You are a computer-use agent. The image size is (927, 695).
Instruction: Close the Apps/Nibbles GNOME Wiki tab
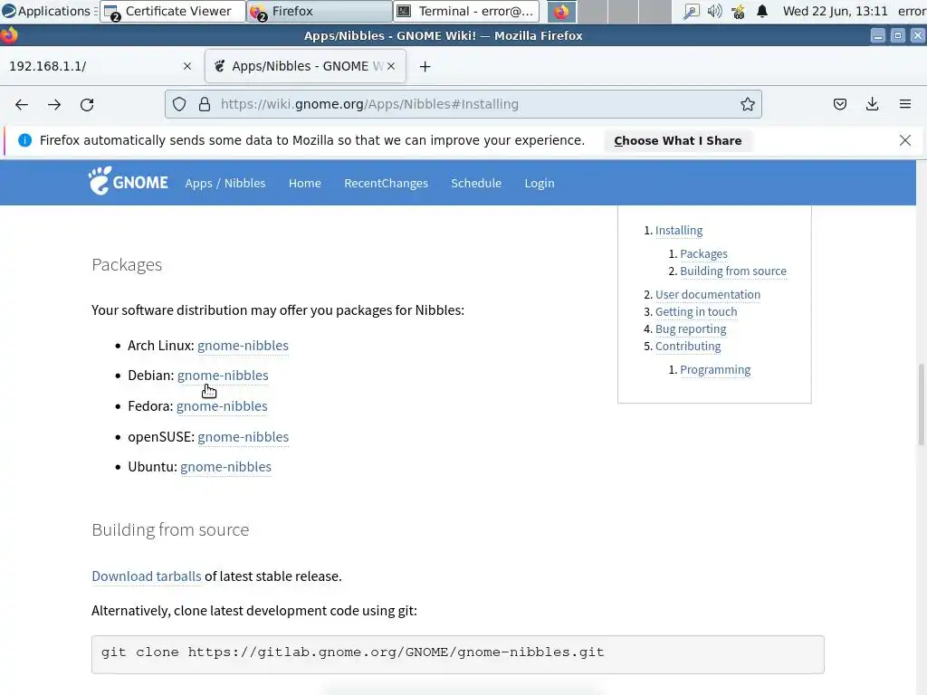point(391,66)
